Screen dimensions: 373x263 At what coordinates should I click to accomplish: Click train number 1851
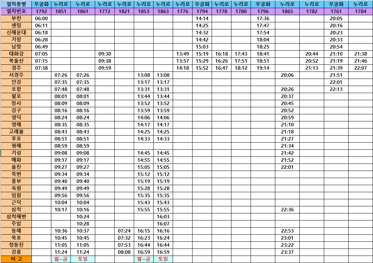pyautogui.click(x=61, y=11)
